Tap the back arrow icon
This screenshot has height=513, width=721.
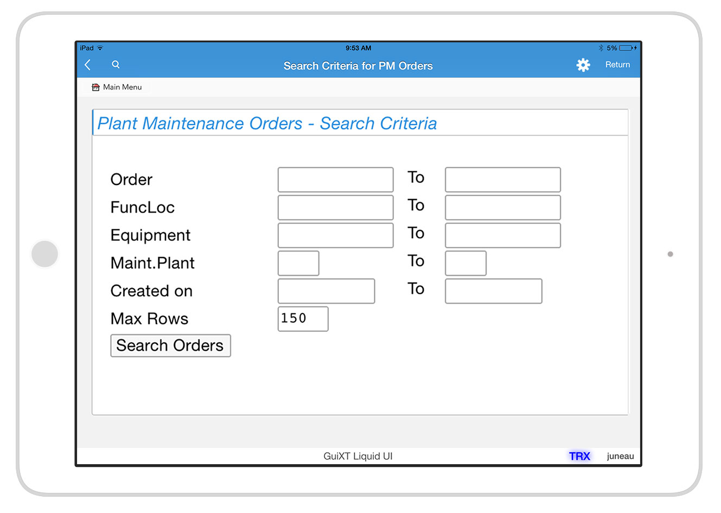88,65
